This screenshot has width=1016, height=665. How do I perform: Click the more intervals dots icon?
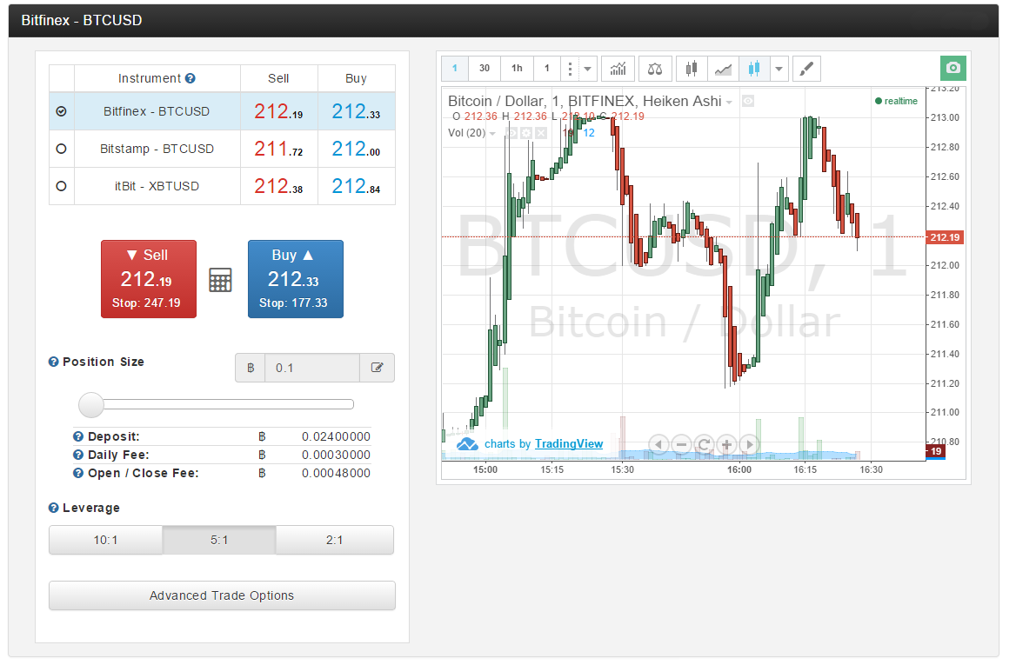click(570, 69)
